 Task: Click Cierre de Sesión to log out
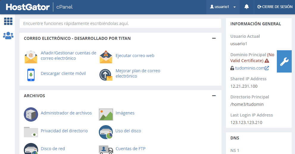pyautogui.click(x=275, y=7)
